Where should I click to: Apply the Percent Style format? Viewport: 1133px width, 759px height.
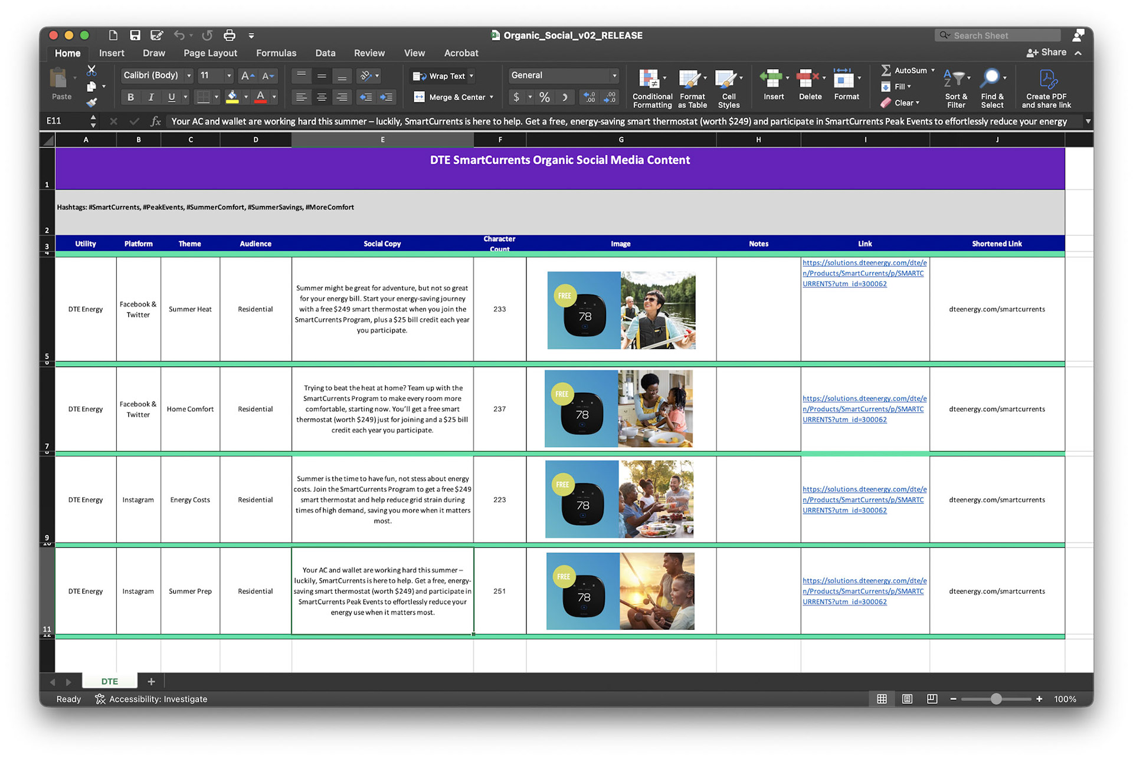pos(544,97)
